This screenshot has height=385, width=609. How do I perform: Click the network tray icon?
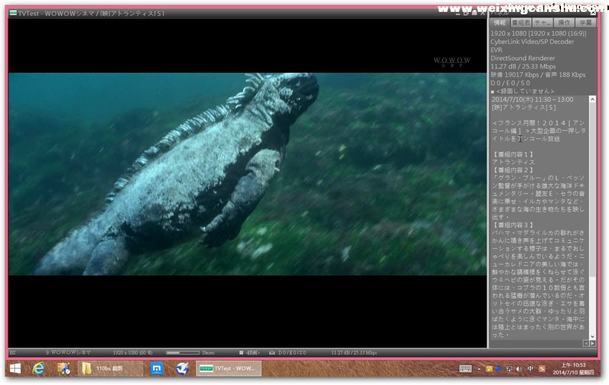pyautogui.click(x=509, y=368)
